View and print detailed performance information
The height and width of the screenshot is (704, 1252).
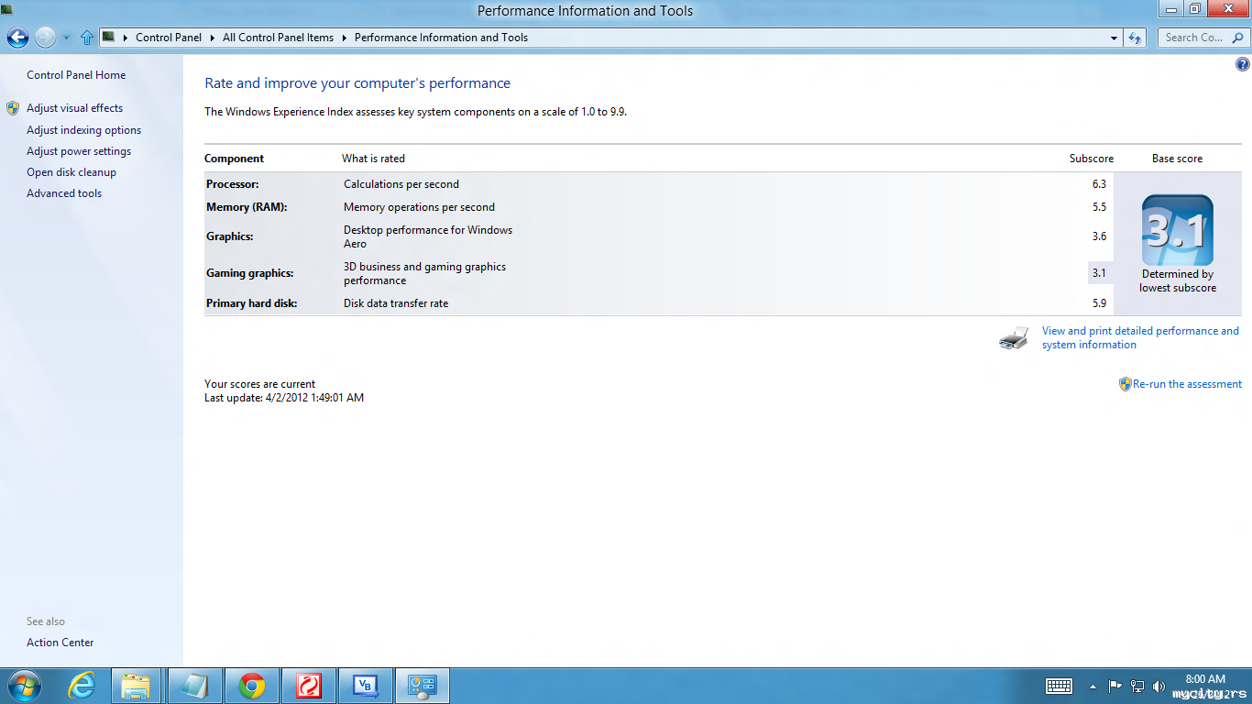[x=1140, y=338]
